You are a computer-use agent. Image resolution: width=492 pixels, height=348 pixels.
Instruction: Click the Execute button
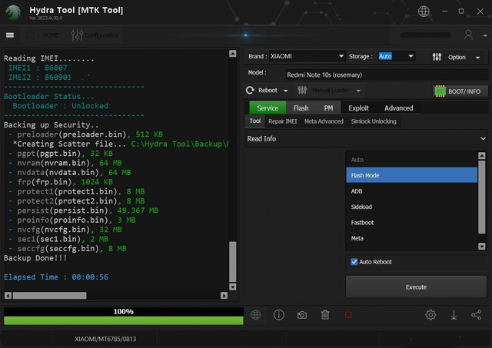coord(416,287)
